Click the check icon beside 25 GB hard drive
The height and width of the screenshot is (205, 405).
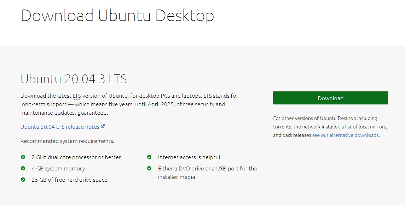pyautogui.click(x=23, y=180)
